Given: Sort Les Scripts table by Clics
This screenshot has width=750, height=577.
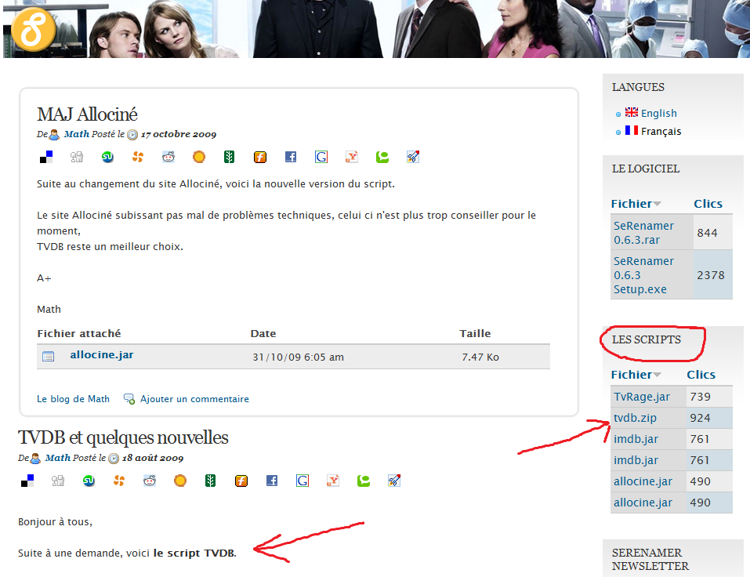Looking at the screenshot, I should pos(701,375).
